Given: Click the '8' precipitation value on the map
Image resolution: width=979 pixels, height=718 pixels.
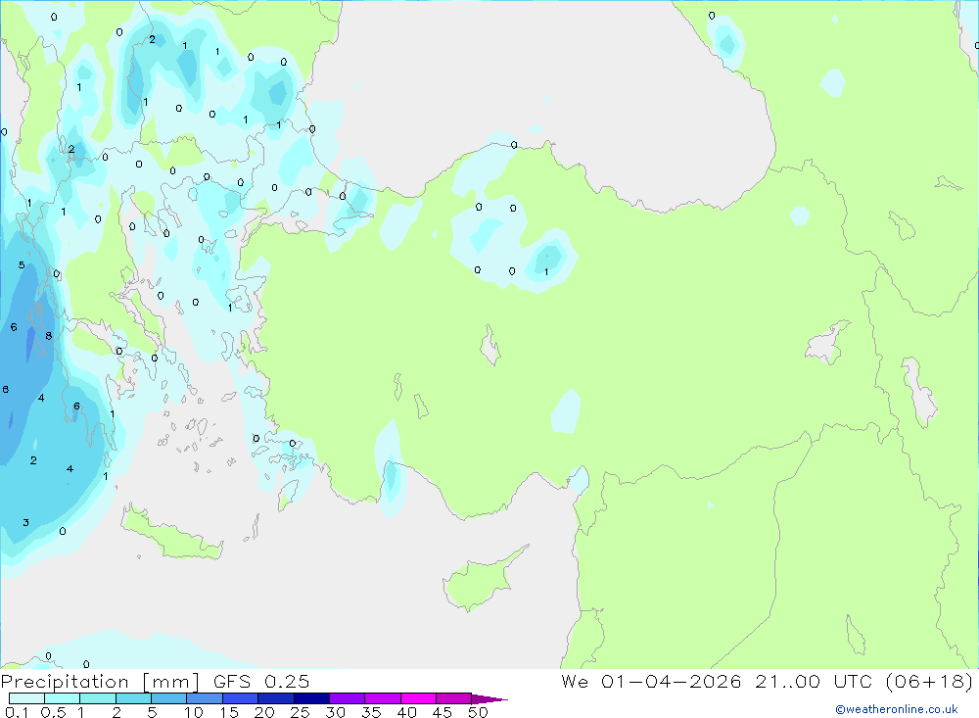Looking at the screenshot, I should click(49, 336).
